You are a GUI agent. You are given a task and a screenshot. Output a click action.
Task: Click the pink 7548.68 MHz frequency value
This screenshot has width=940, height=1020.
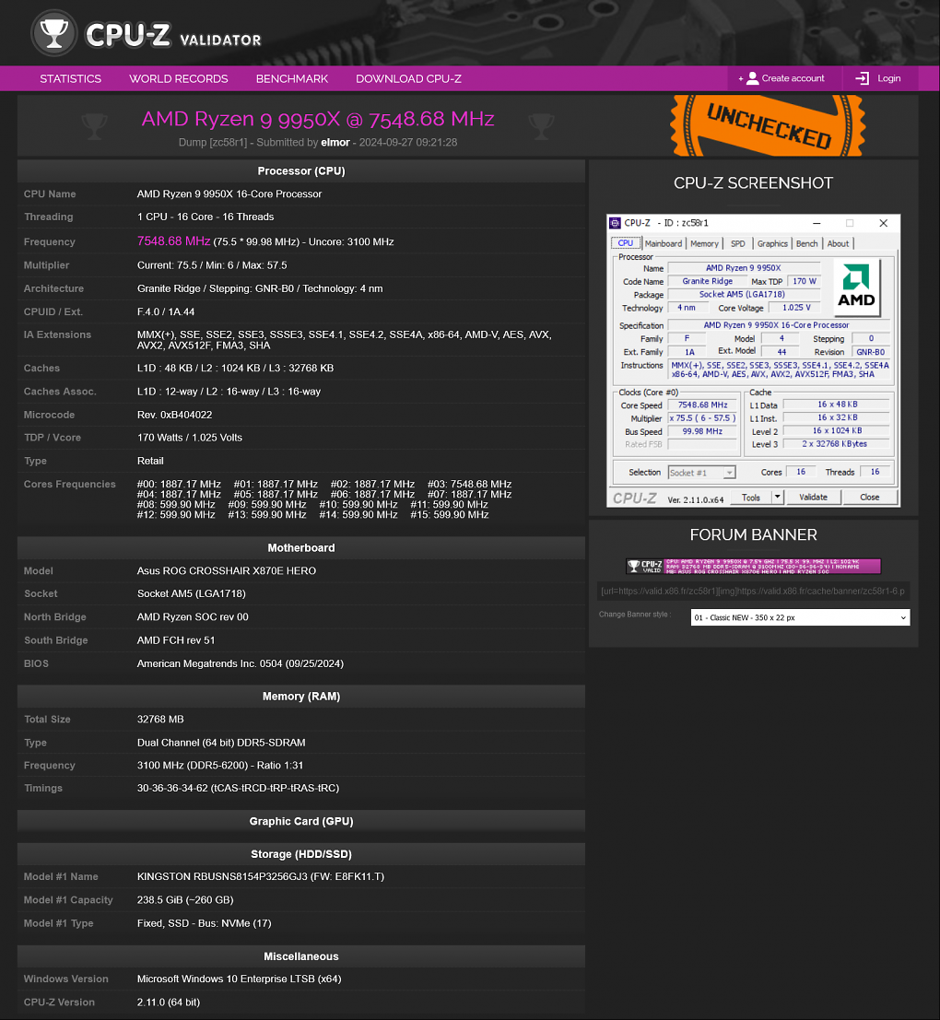[173, 240]
